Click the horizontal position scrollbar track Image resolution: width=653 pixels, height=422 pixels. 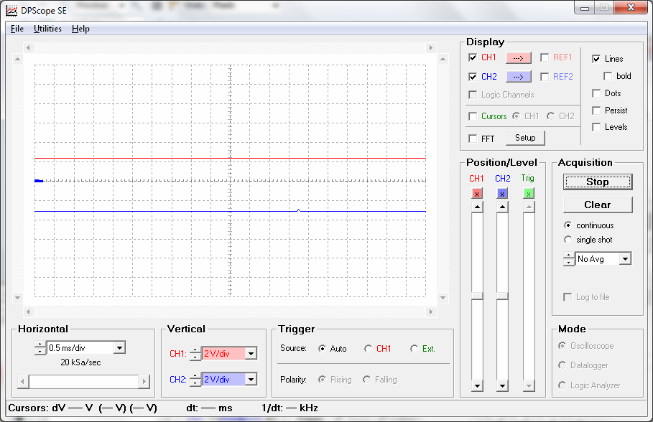click(84, 381)
